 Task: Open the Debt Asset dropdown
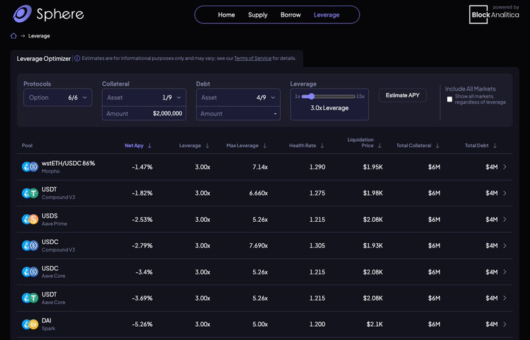click(x=238, y=97)
